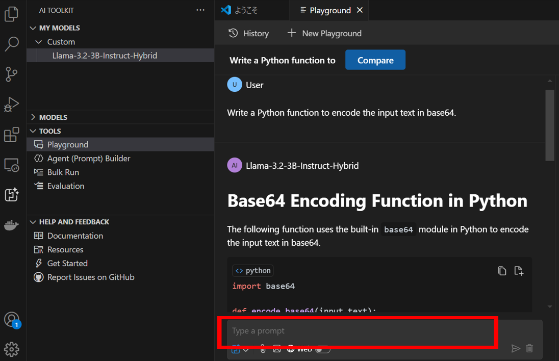Open Source Control view in activity bar
This screenshot has width=559, height=361.
(11, 74)
